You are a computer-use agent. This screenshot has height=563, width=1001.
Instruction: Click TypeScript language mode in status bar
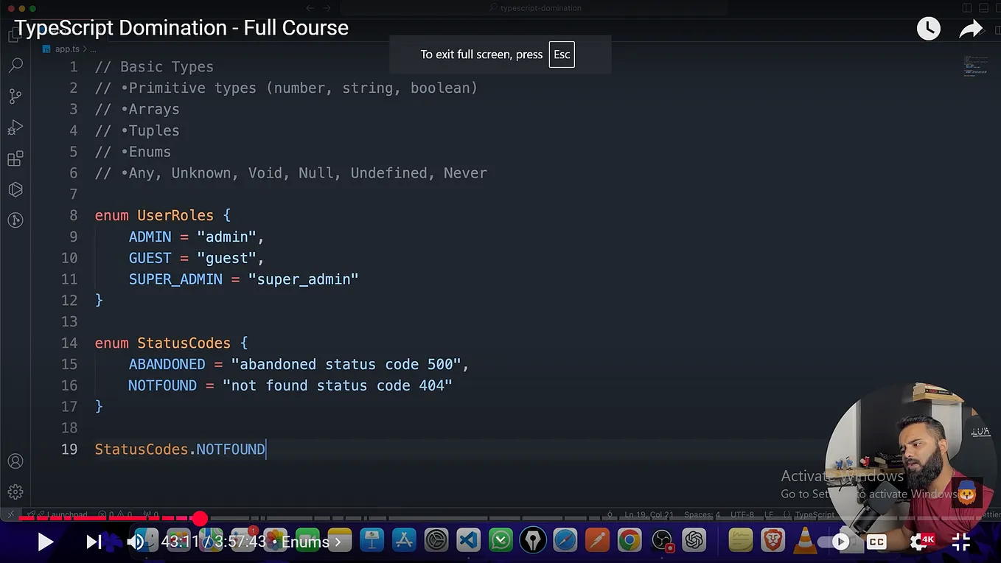pos(815,514)
